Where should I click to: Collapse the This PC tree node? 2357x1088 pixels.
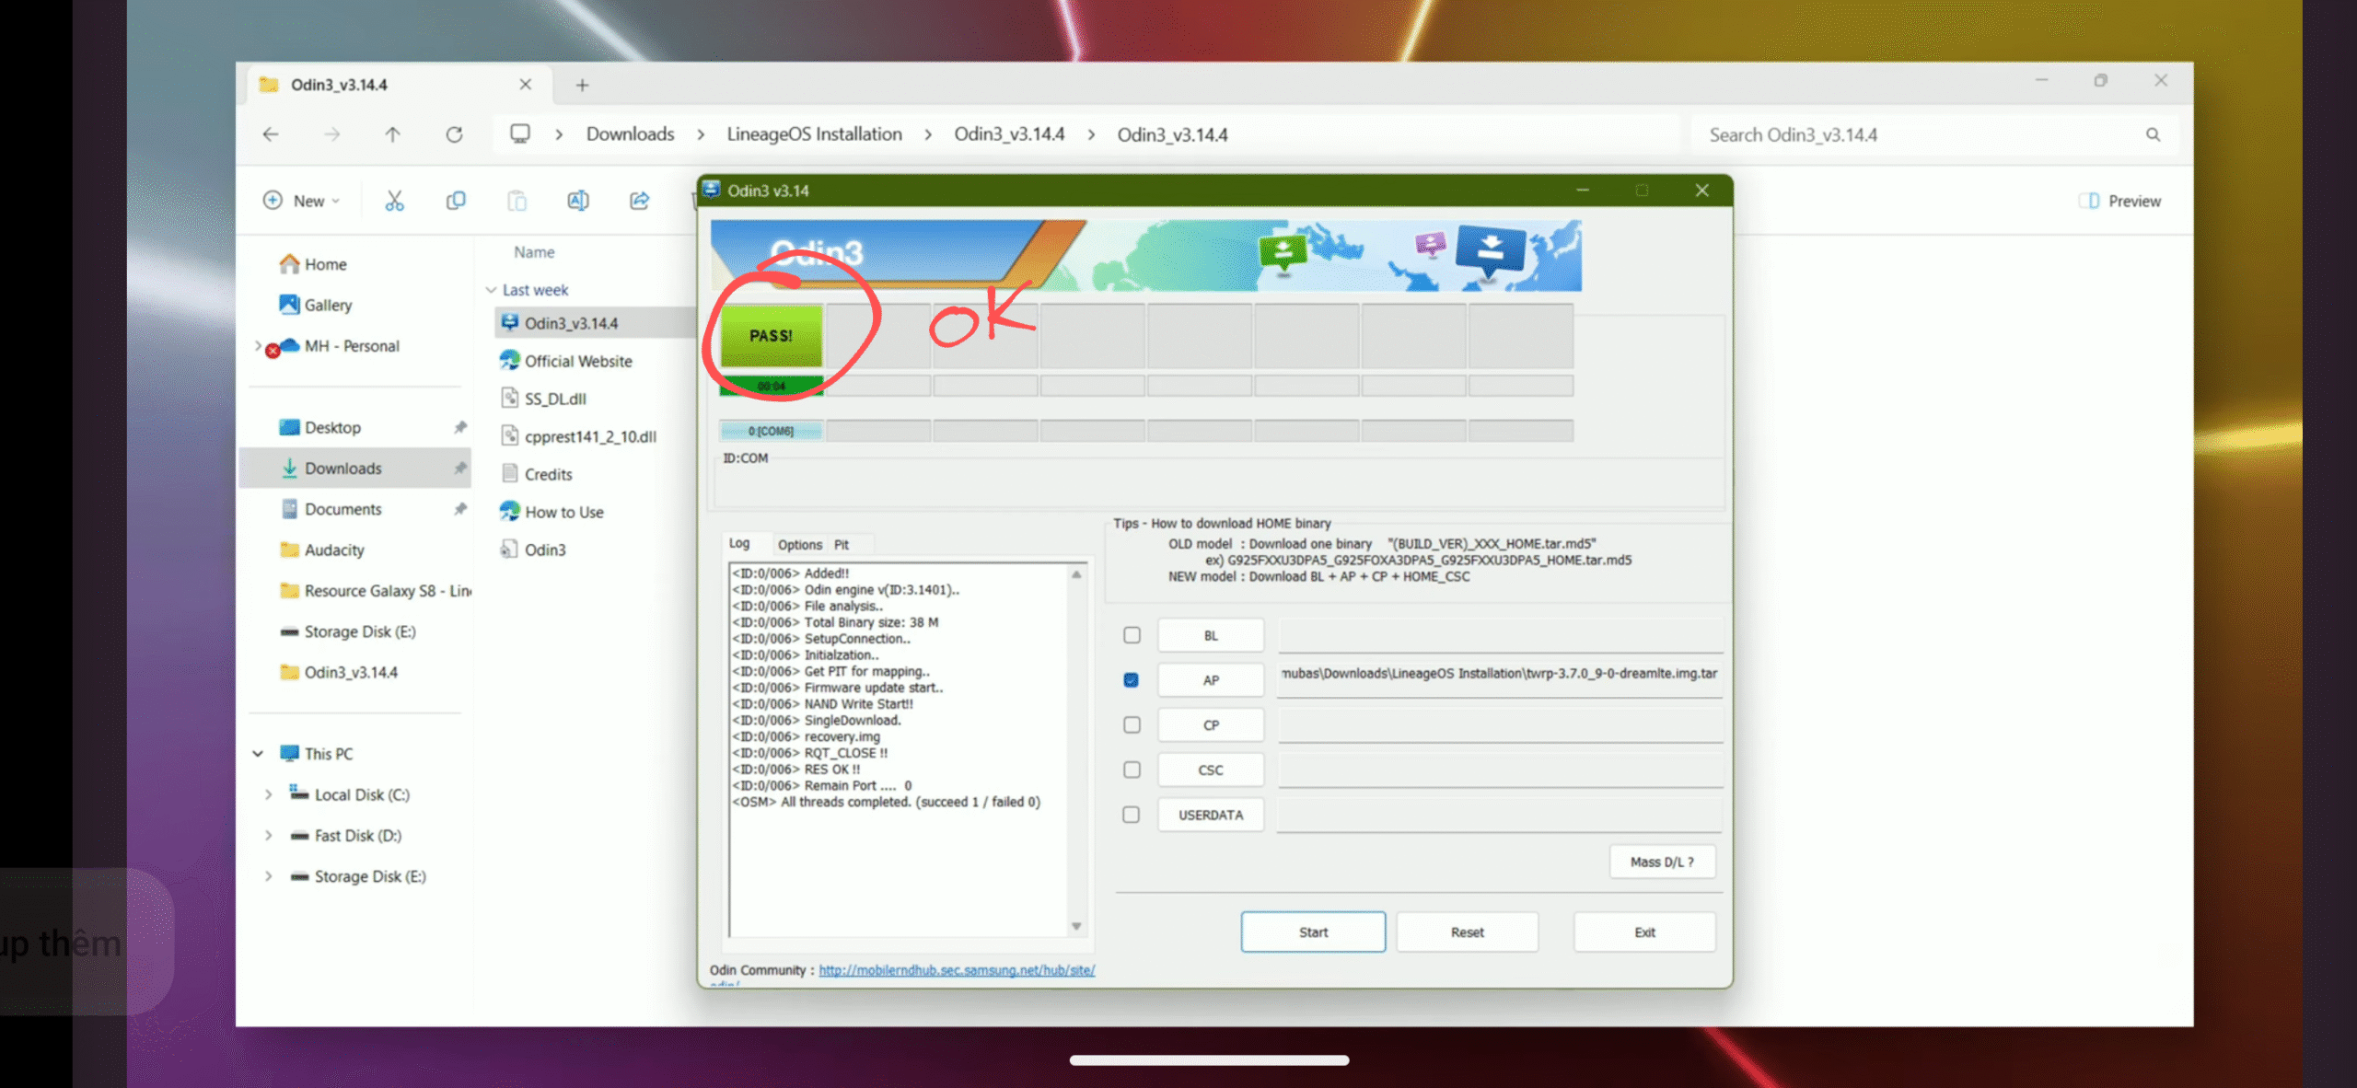pos(258,754)
